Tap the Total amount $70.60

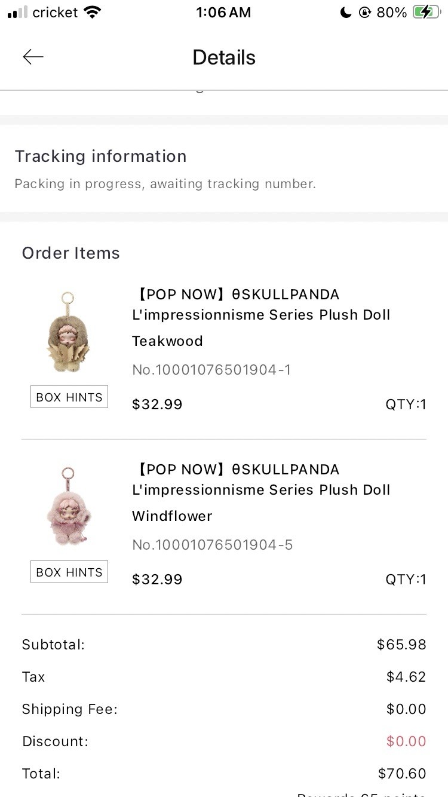(402, 774)
